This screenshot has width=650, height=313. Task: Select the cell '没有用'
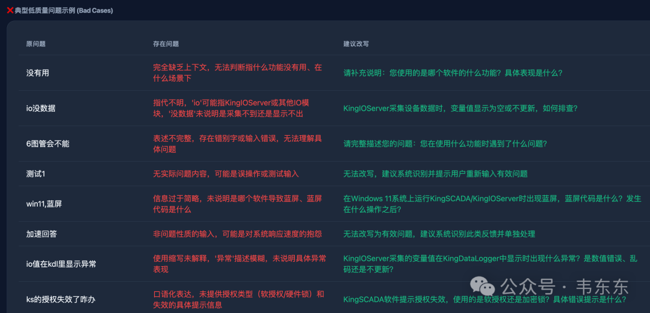pyautogui.click(x=38, y=73)
